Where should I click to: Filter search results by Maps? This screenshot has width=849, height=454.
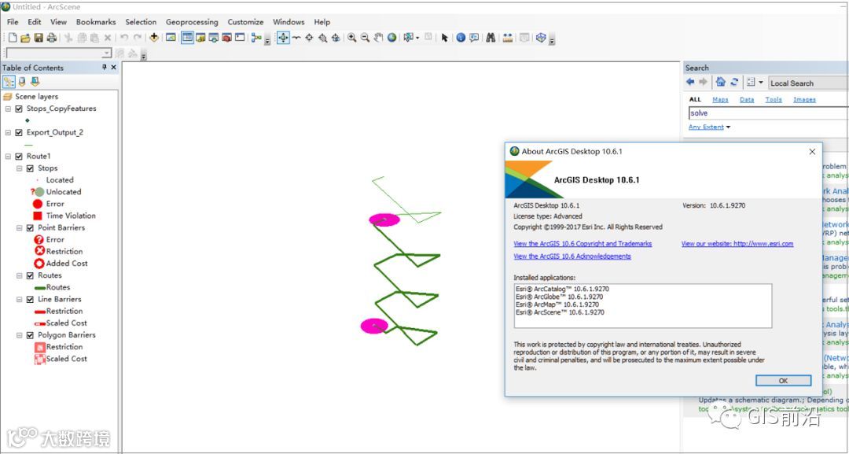pyautogui.click(x=720, y=100)
